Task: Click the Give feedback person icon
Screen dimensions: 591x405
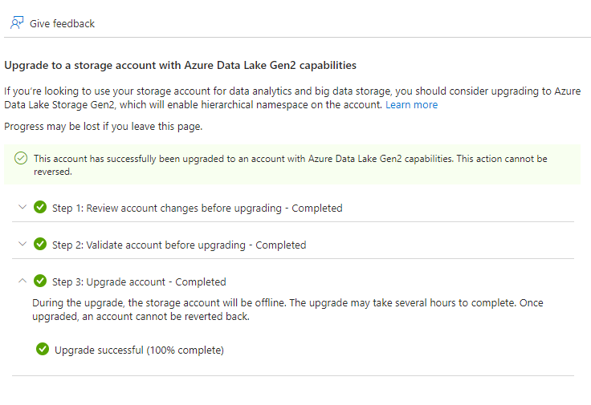Action: point(17,23)
